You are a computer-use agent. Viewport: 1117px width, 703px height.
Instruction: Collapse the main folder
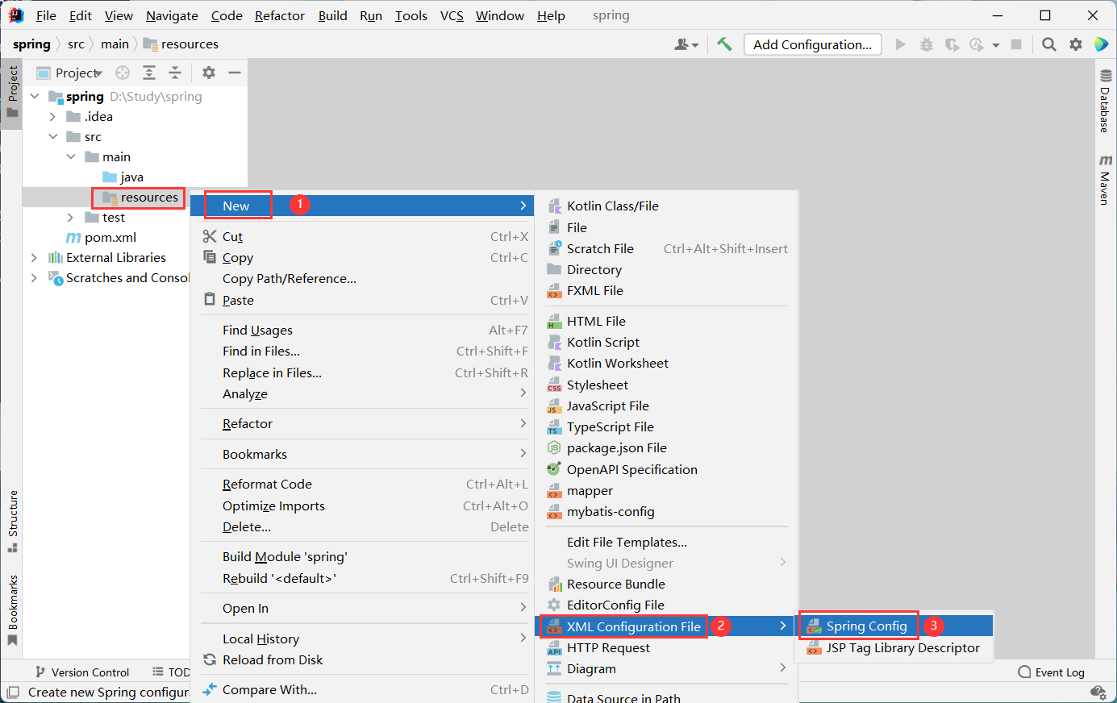70,157
